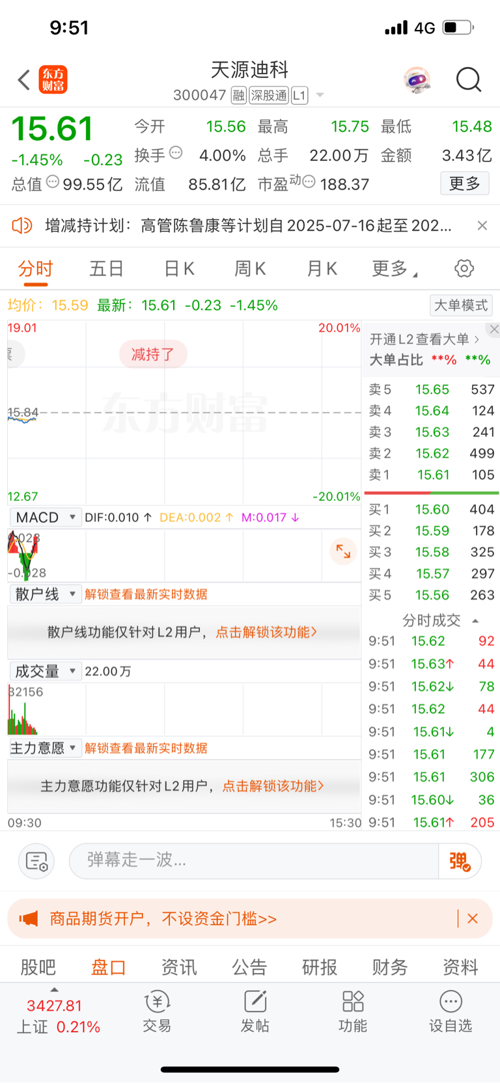Image resolution: width=500 pixels, height=1083 pixels.
Task: Select 卖1 price 15.61 row
Action: (432, 475)
